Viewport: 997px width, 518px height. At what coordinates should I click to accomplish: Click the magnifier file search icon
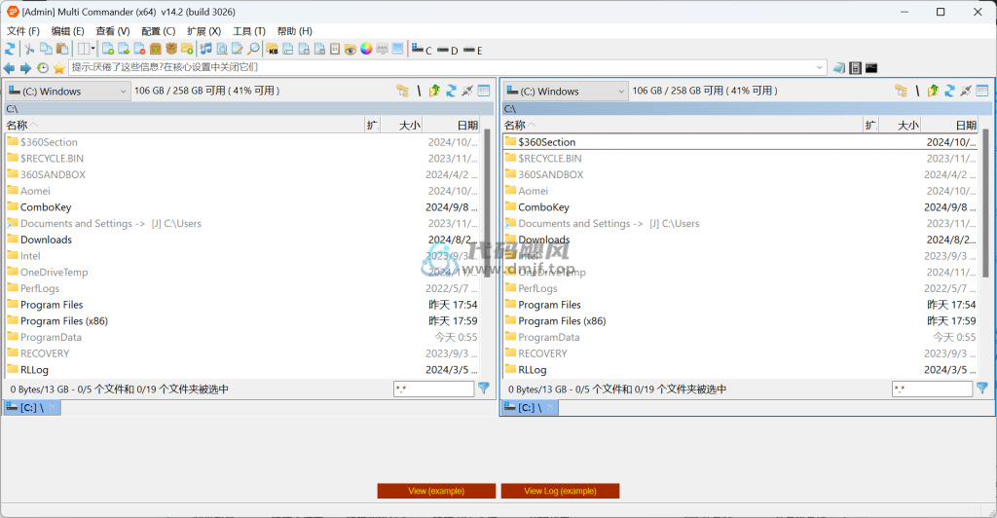[x=253, y=49]
